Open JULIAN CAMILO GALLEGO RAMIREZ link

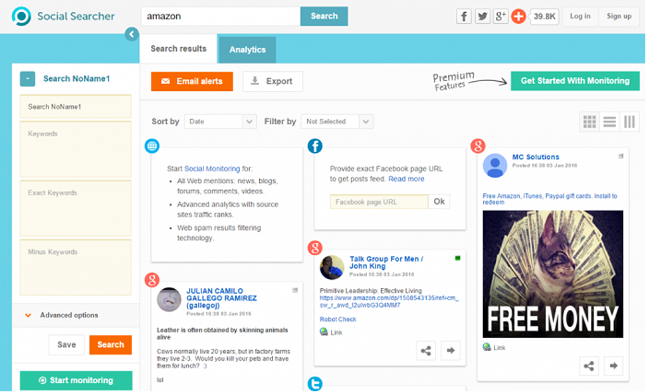pyautogui.click(x=222, y=298)
